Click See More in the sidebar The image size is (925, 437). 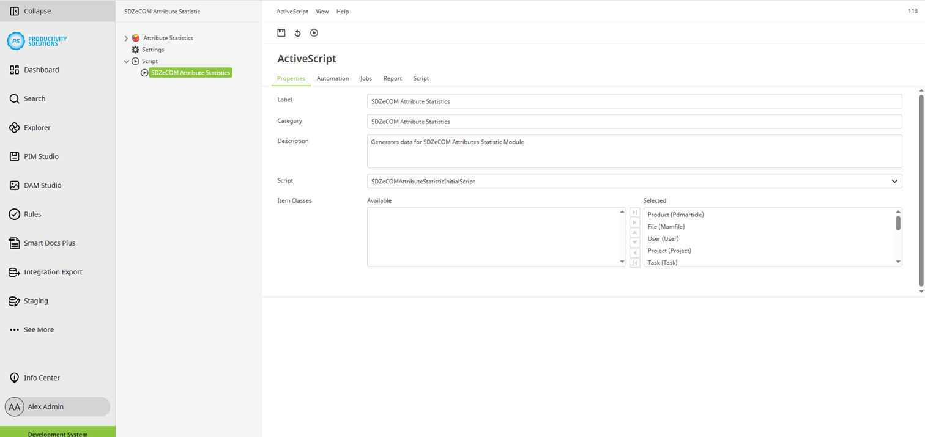point(39,330)
